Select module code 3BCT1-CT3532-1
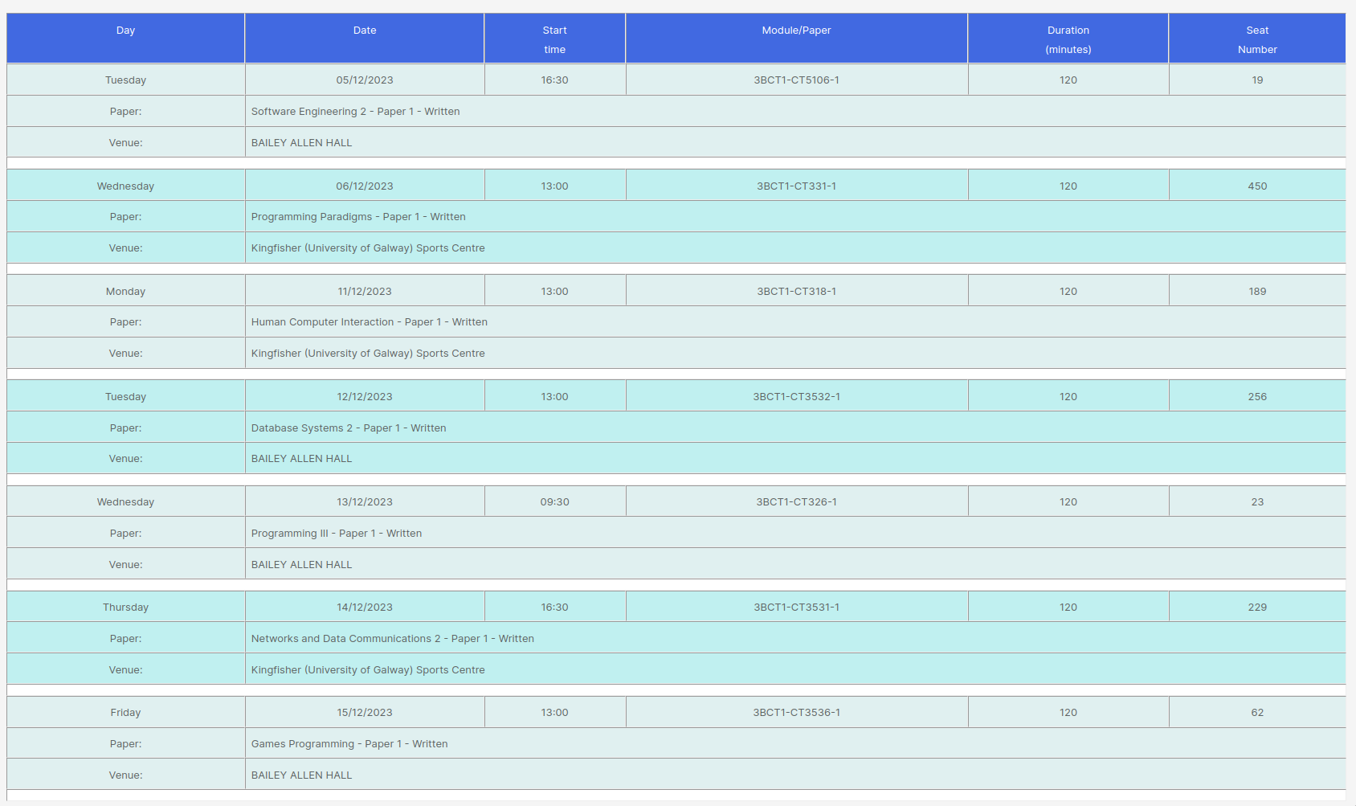The width and height of the screenshot is (1356, 806). click(797, 397)
